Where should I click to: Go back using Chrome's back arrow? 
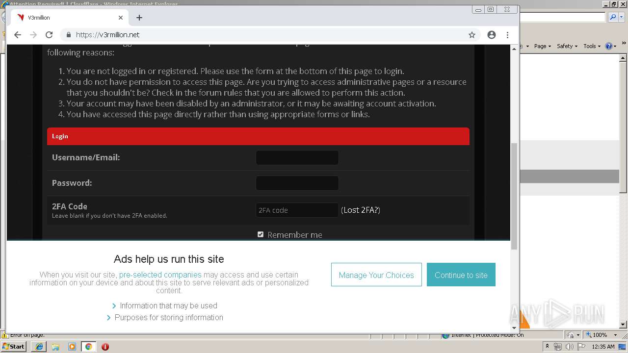[x=18, y=35]
